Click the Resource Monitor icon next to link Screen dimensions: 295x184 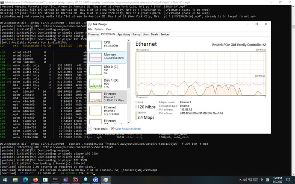[x=112, y=129]
